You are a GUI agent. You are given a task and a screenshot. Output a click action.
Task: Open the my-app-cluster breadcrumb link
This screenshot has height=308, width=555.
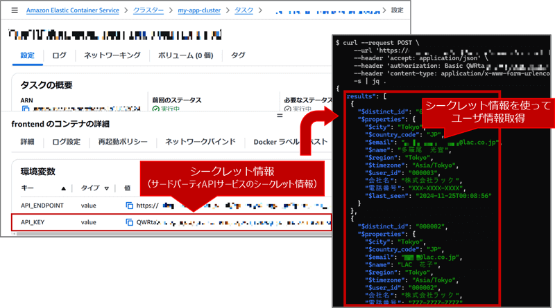(x=199, y=10)
